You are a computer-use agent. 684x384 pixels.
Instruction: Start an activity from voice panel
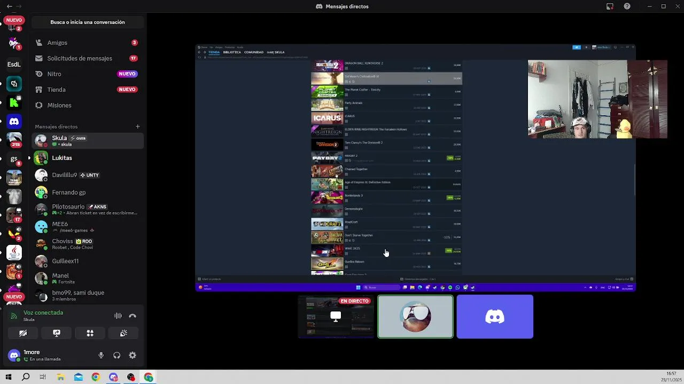(90, 333)
